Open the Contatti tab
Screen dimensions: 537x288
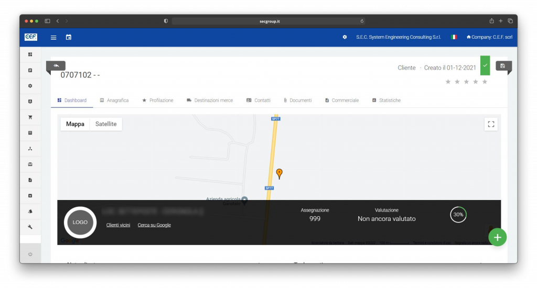pos(259,100)
